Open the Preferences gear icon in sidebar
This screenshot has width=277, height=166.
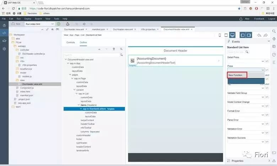click(x=4, y=49)
